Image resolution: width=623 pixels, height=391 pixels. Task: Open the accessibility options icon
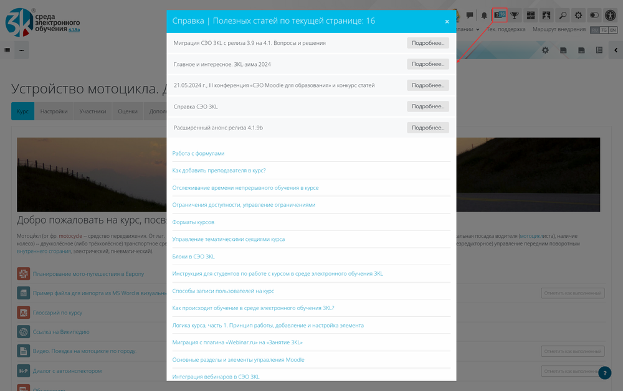click(611, 16)
